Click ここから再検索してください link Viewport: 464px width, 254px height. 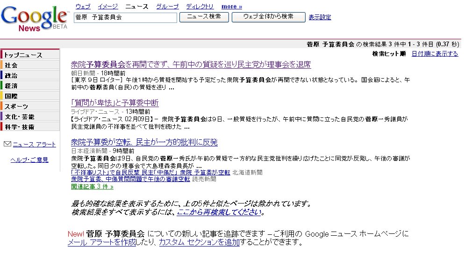[219, 212]
